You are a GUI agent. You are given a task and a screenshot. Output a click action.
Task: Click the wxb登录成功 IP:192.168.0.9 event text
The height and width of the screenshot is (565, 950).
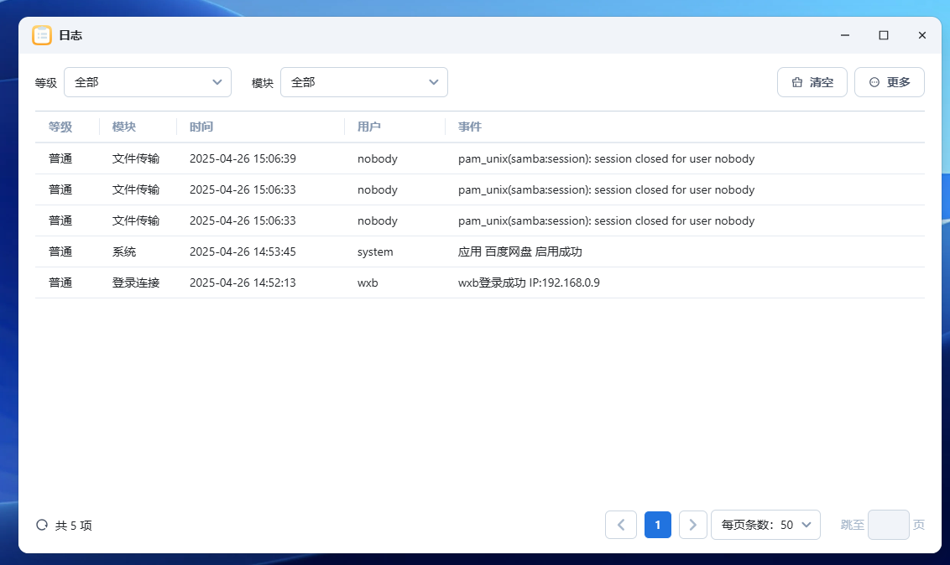tap(529, 282)
